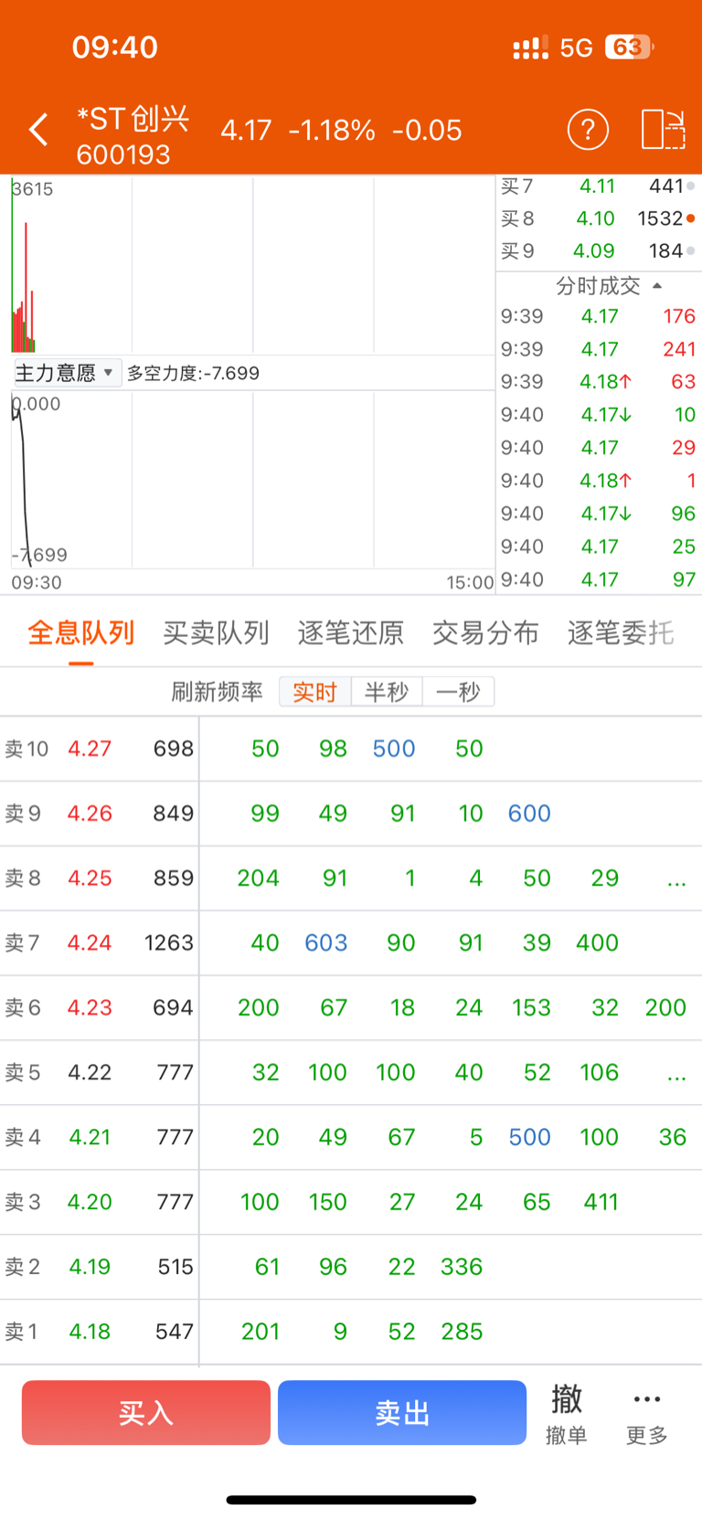
Task: Tap the 买8 bid row at 4.10
Action: click(599, 219)
